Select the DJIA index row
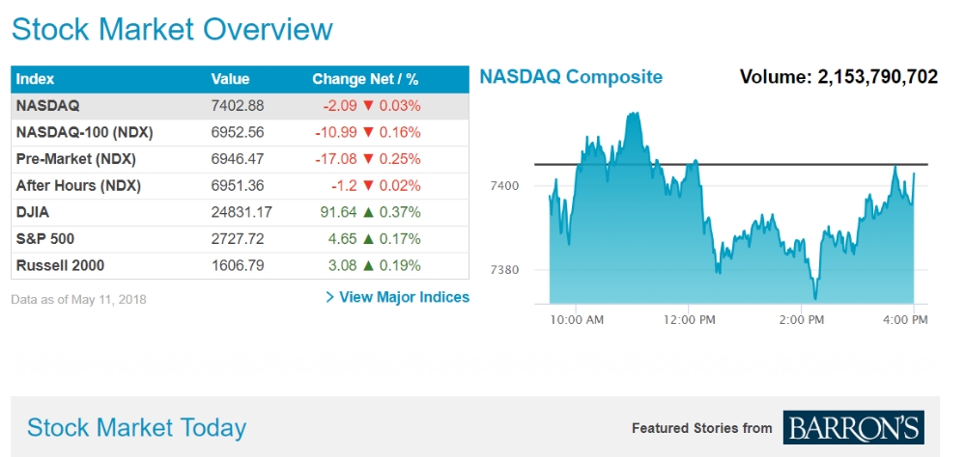Viewport: 966px width, 457px height. [x=240, y=212]
